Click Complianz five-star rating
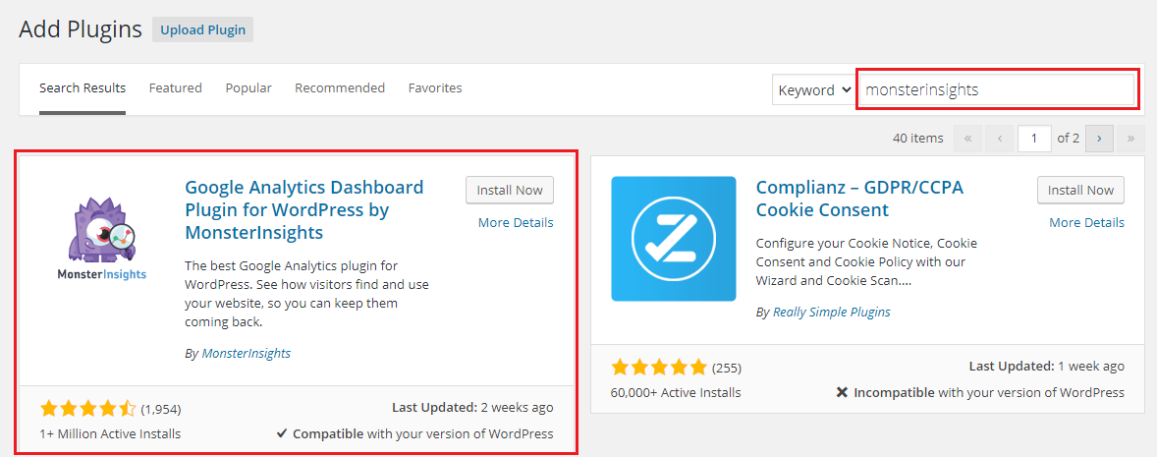The width and height of the screenshot is (1157, 457). pos(659,367)
